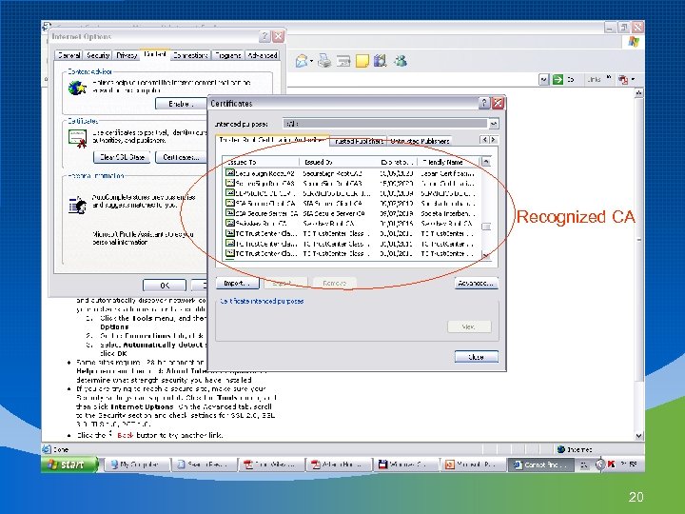This screenshot has width=685, height=514.
Task: Sort by the Friendly Name column header
Action: coord(449,162)
